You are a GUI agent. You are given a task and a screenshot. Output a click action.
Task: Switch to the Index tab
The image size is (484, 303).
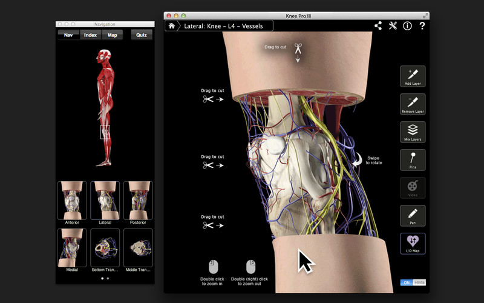click(x=90, y=35)
